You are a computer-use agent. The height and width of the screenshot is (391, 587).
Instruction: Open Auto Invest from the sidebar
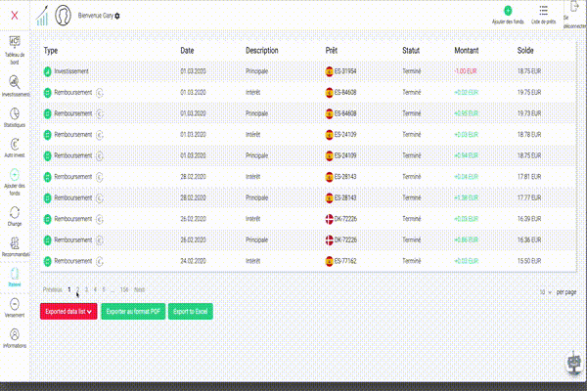coord(14,146)
